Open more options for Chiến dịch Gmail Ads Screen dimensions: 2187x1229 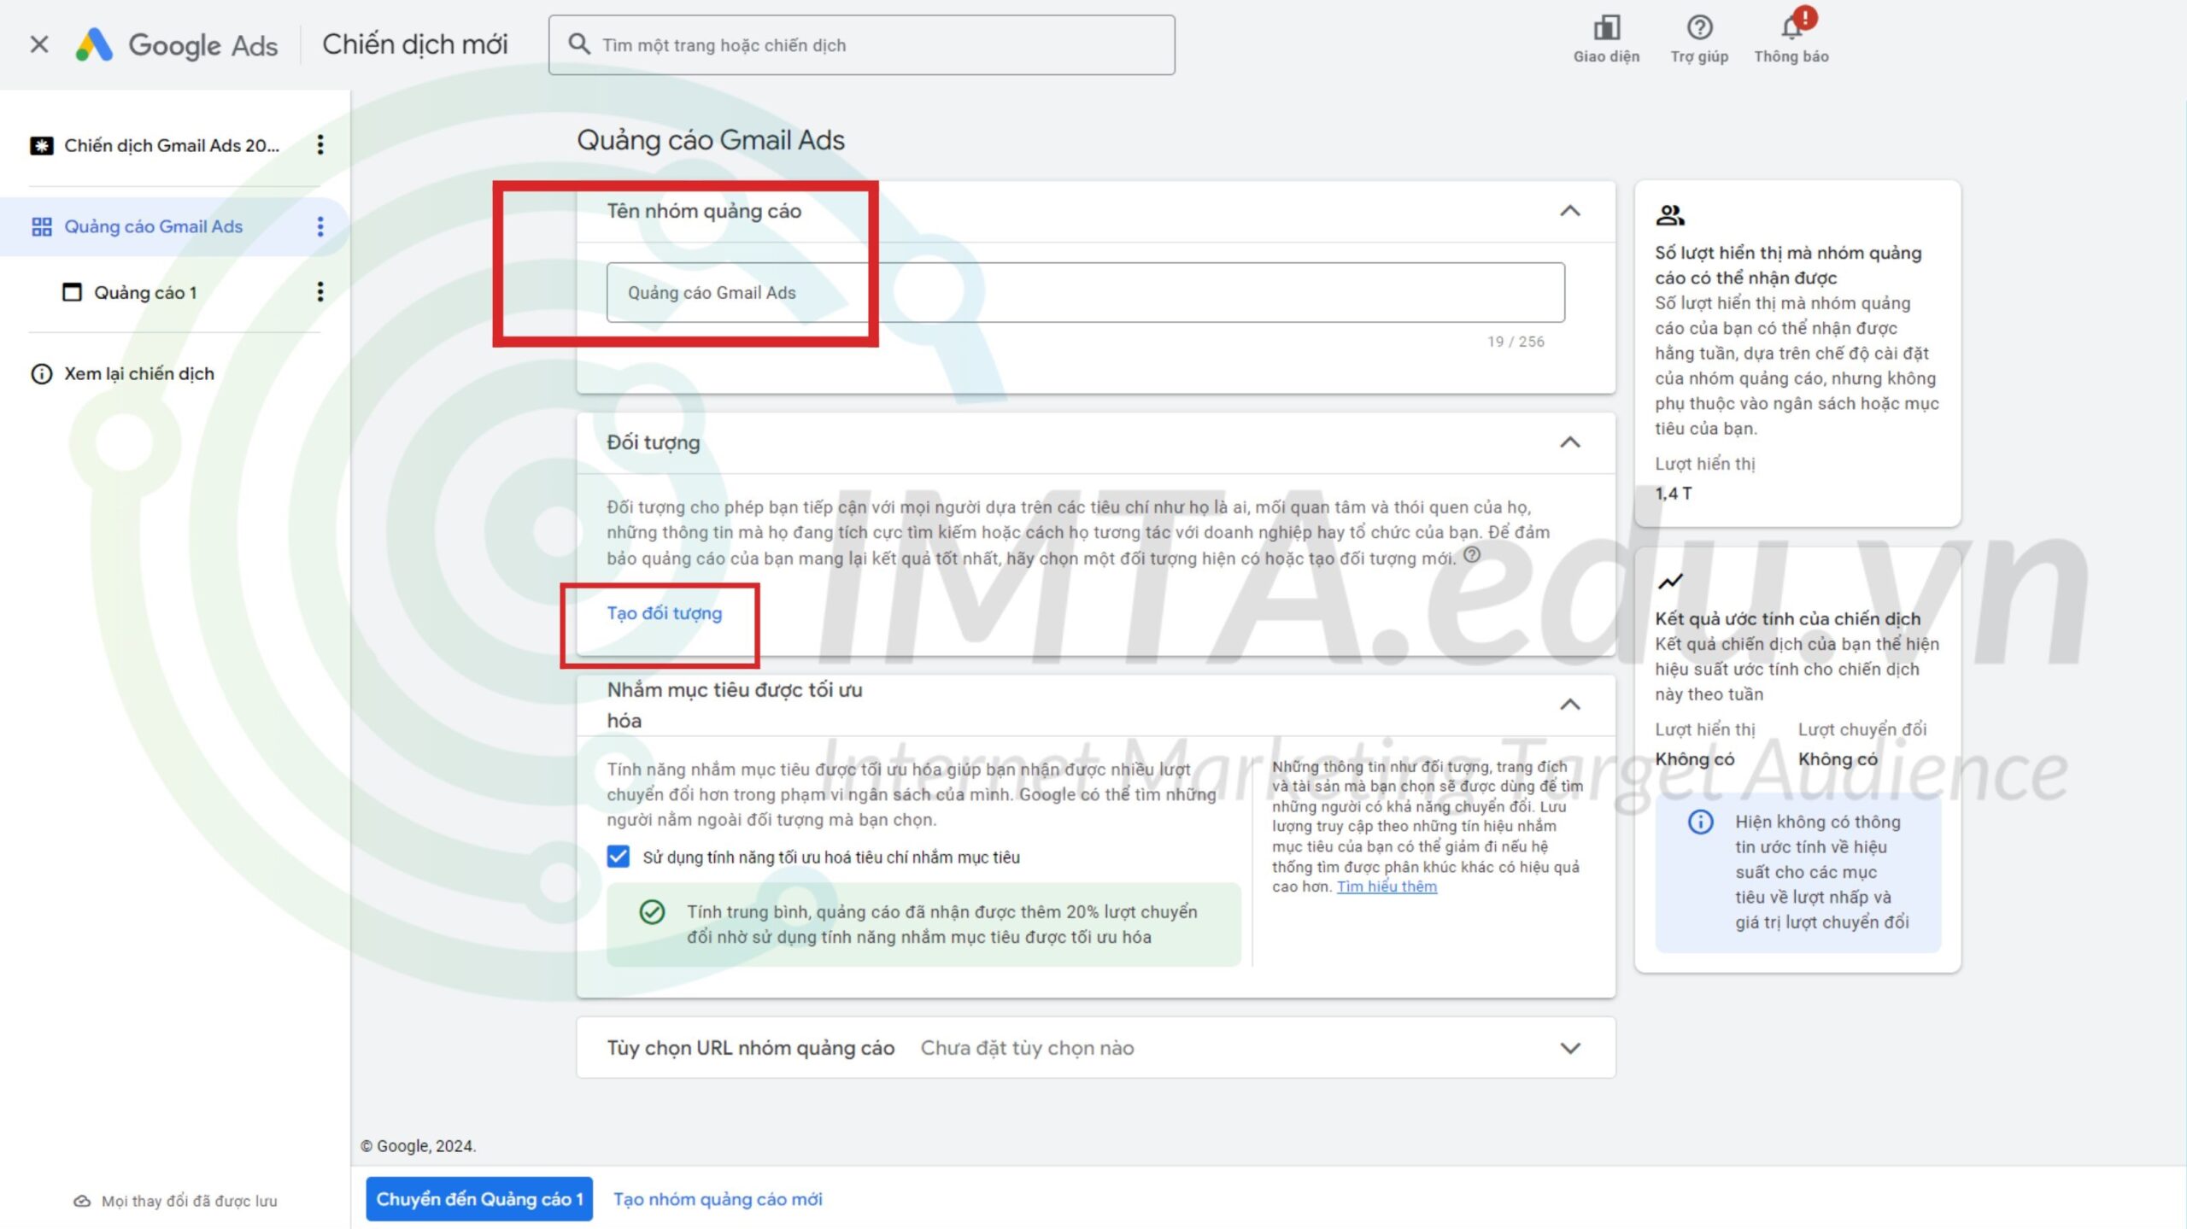click(x=320, y=145)
